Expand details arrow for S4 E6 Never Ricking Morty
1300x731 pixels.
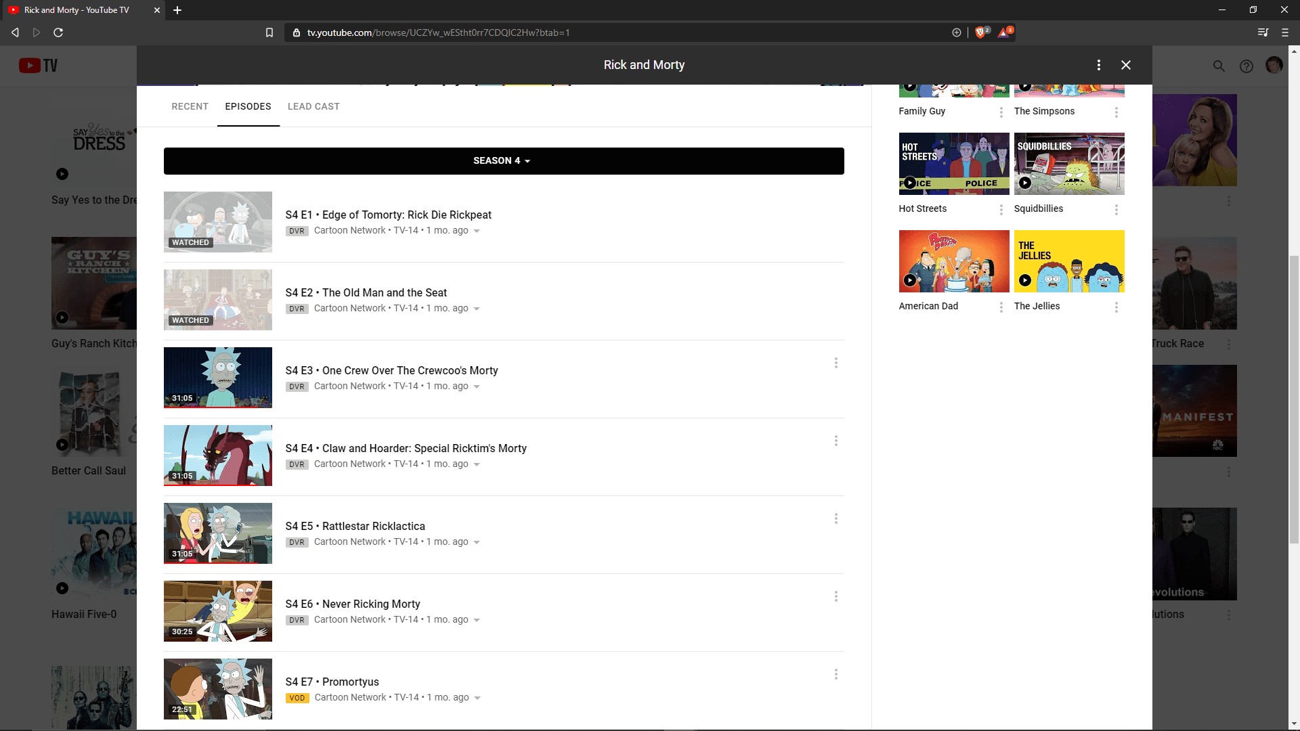pyautogui.click(x=477, y=619)
